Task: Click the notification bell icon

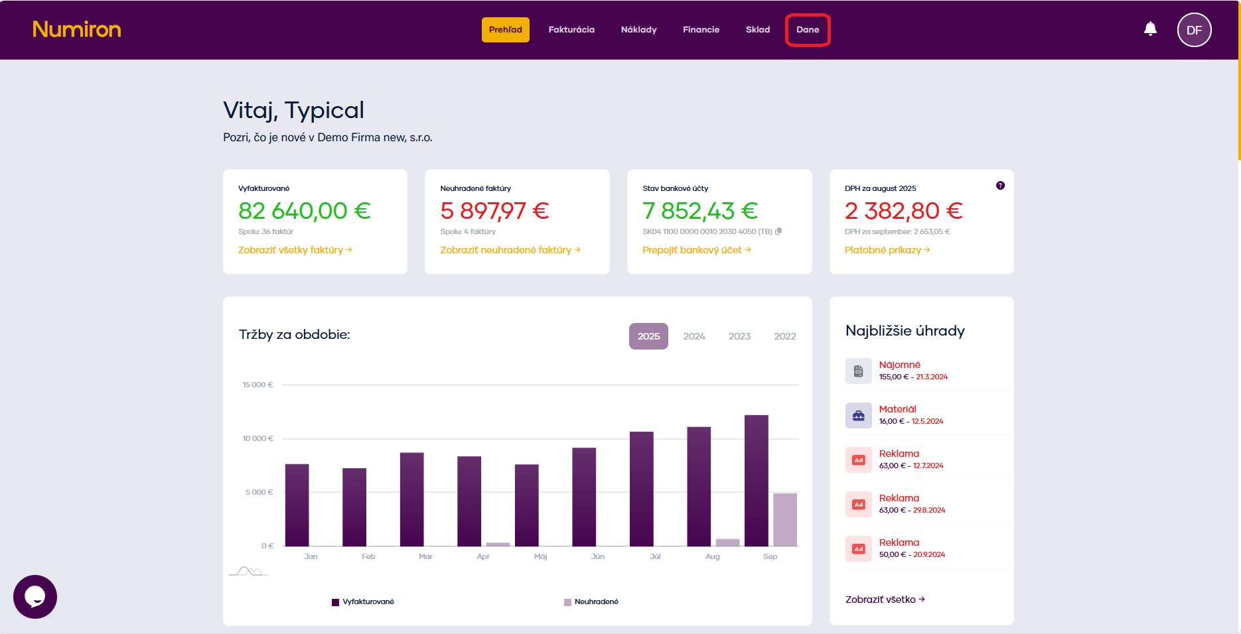Action: [1150, 29]
